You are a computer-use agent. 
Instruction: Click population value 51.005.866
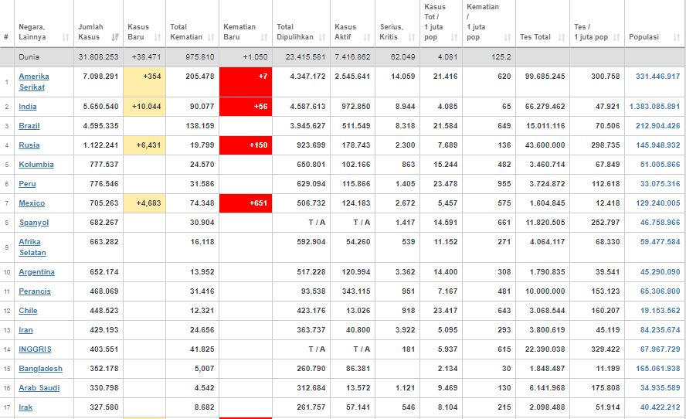pos(660,164)
